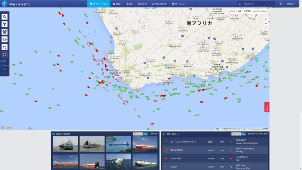Image resolution: width=302 pixels, height=170 pixels.
Task: Click View all link in Latest Photos
Action: tap(154, 134)
